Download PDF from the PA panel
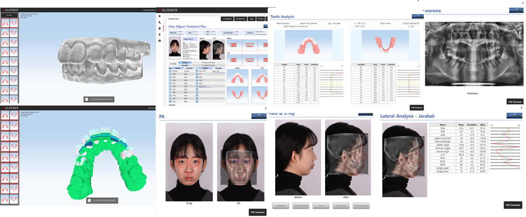 pyautogui.click(x=257, y=212)
